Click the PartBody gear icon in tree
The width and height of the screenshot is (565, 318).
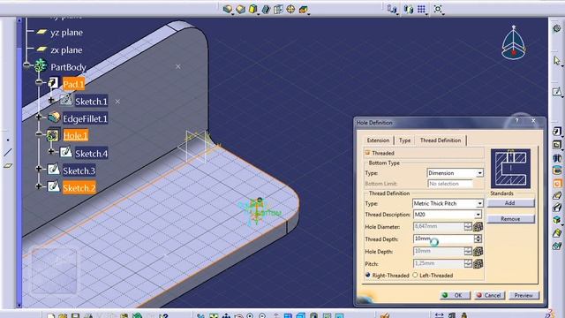pos(40,66)
